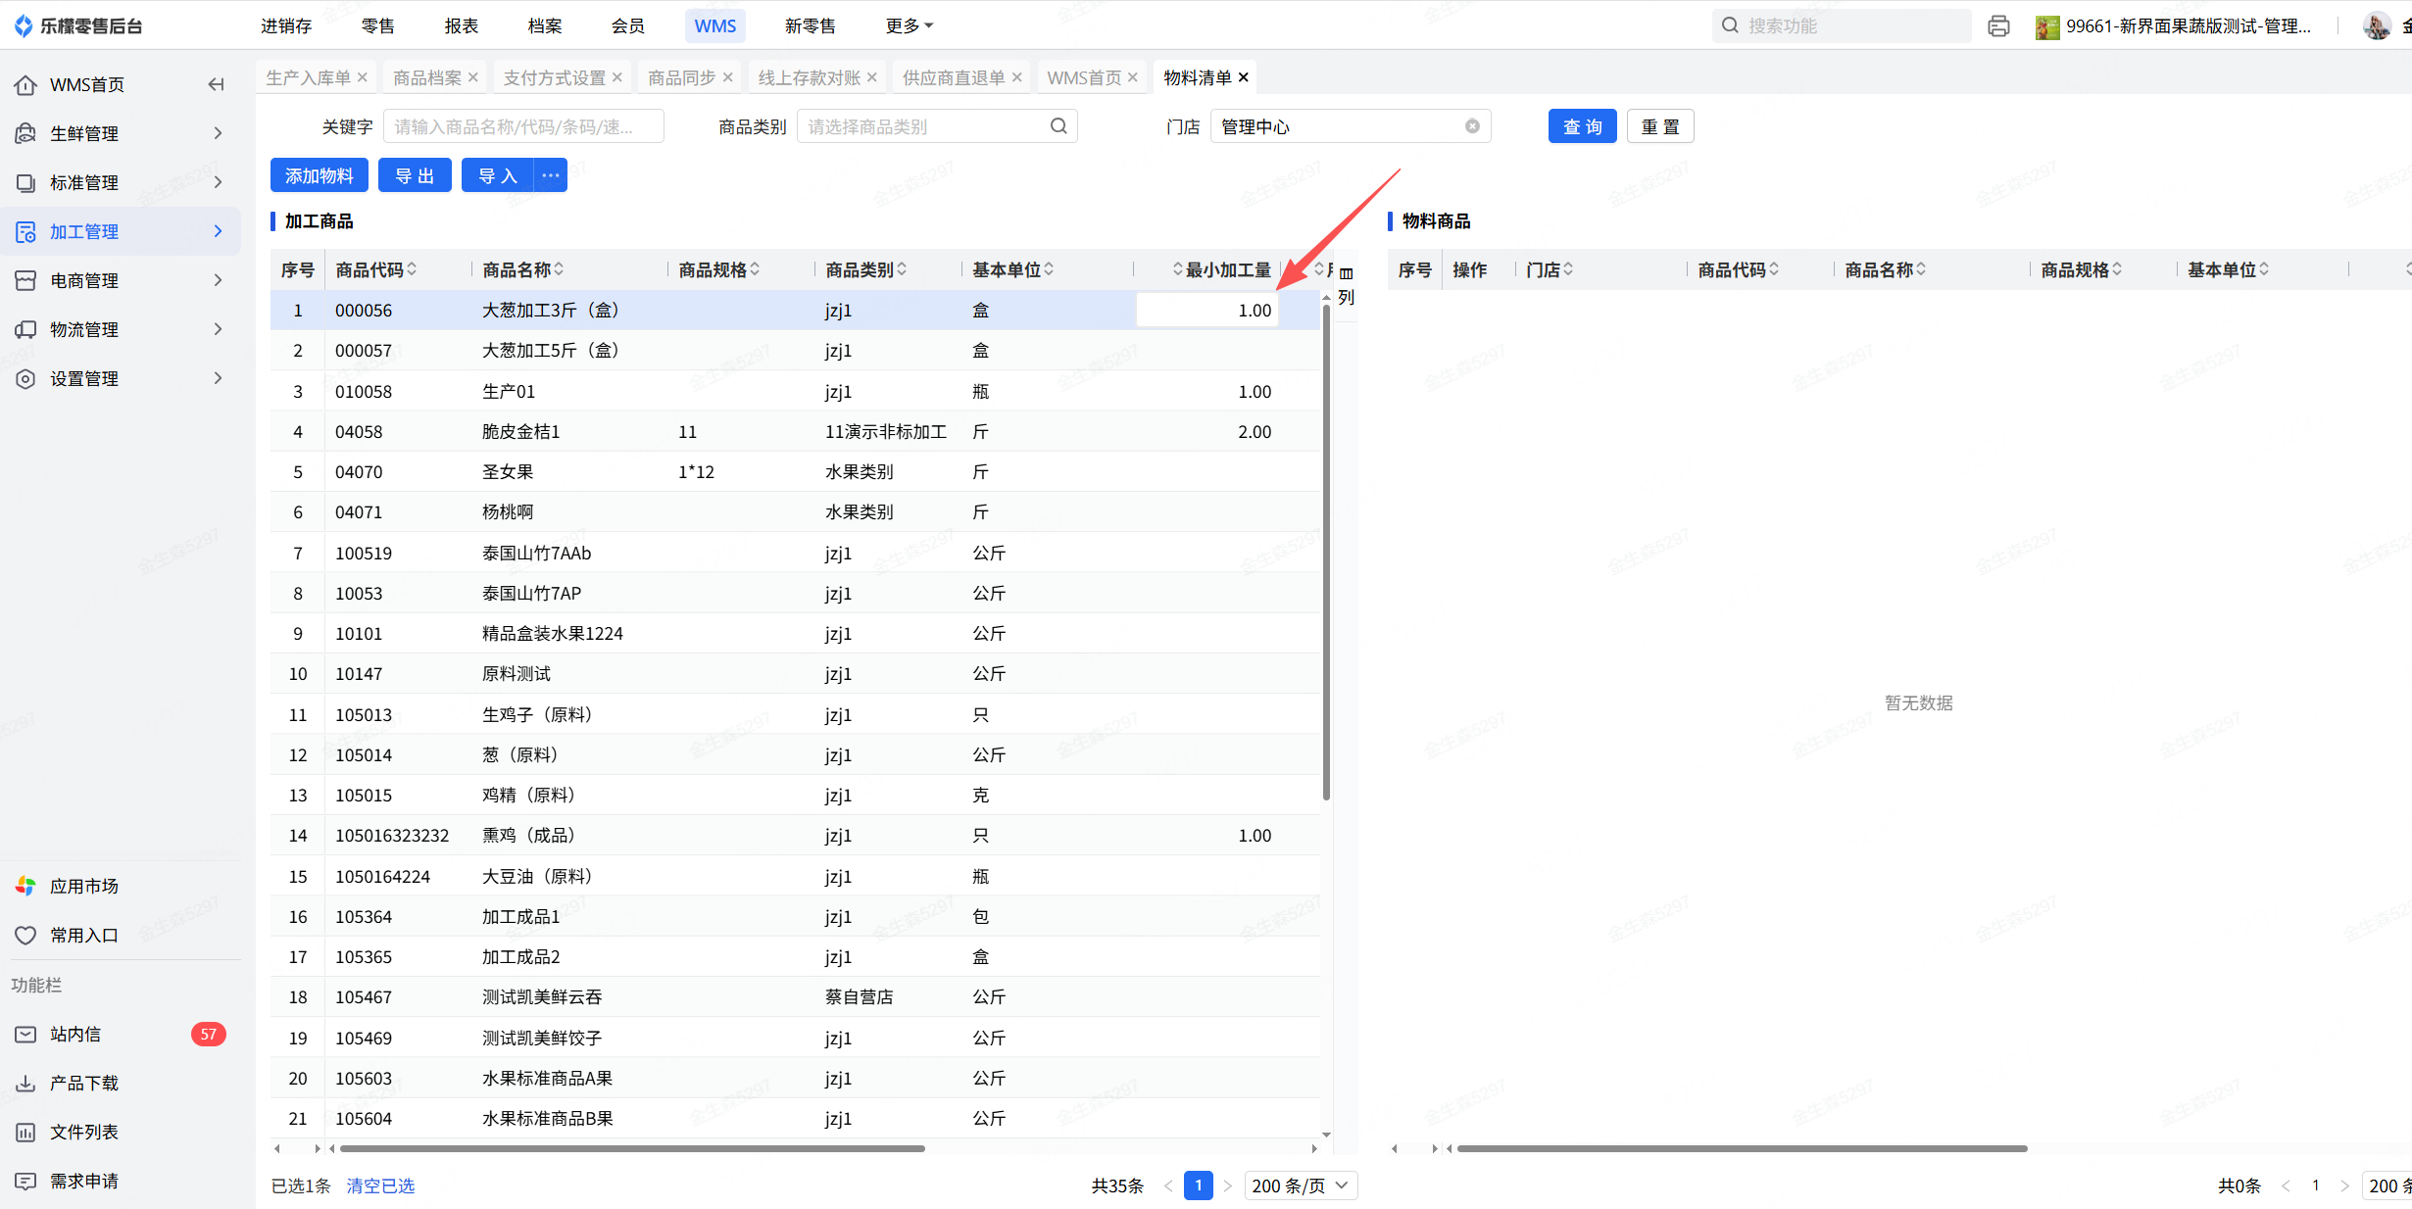Image resolution: width=2412 pixels, height=1209 pixels.
Task: Open the 更多 top menu dropdown
Action: [909, 26]
